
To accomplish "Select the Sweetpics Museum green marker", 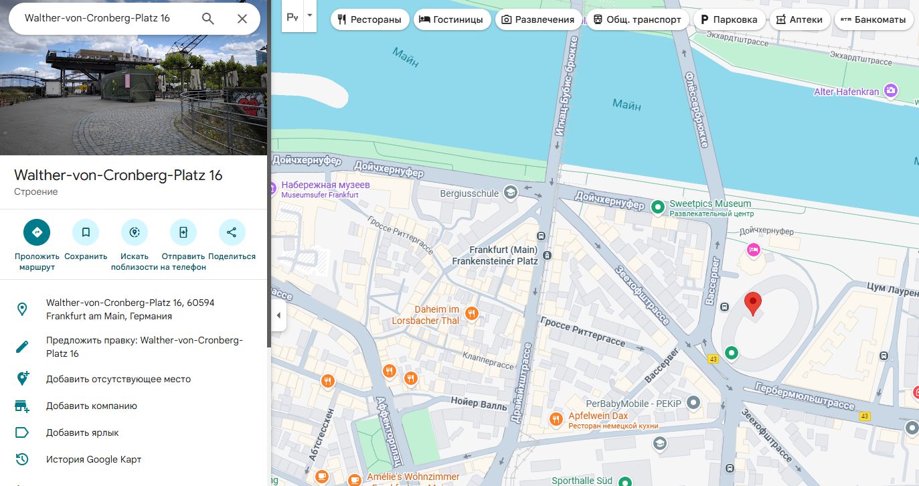I will 658,208.
